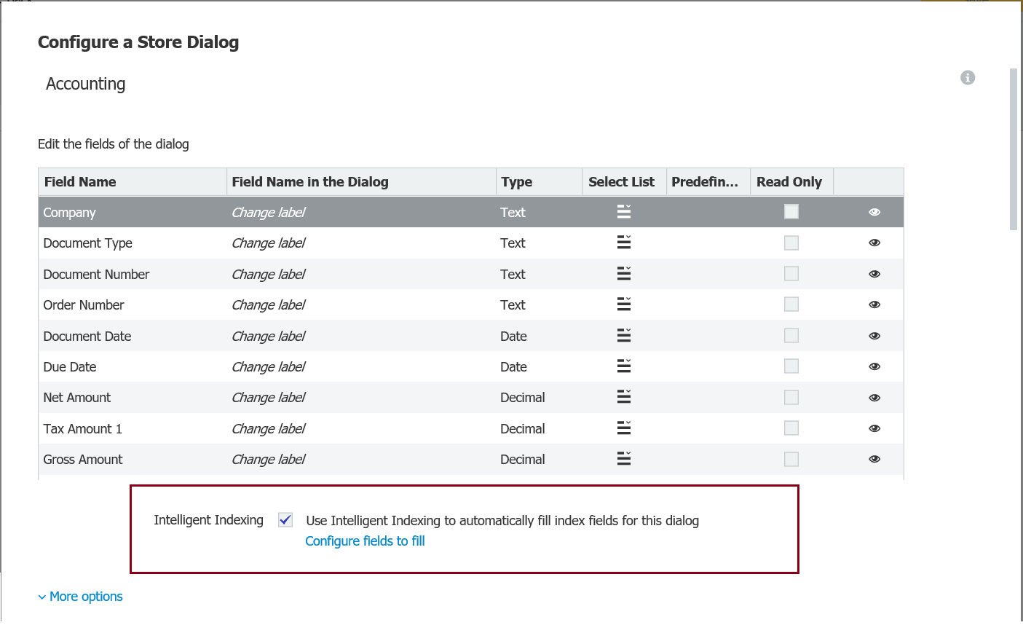Image resolution: width=1023 pixels, height=625 pixels.
Task: Enable Read Only for the Company field
Action: click(791, 211)
